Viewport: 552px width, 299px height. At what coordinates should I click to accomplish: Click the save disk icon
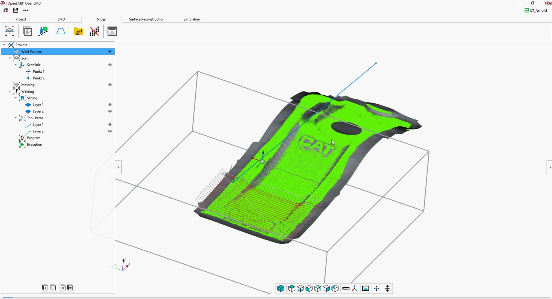[16, 10]
